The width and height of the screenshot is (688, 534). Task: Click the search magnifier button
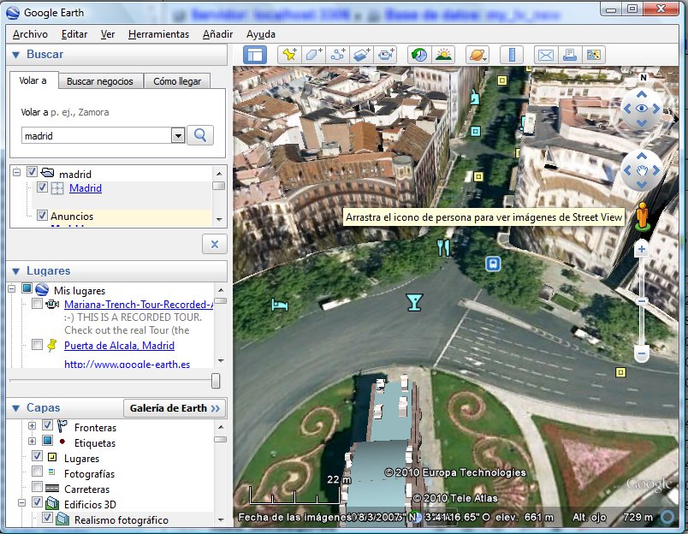click(x=200, y=135)
